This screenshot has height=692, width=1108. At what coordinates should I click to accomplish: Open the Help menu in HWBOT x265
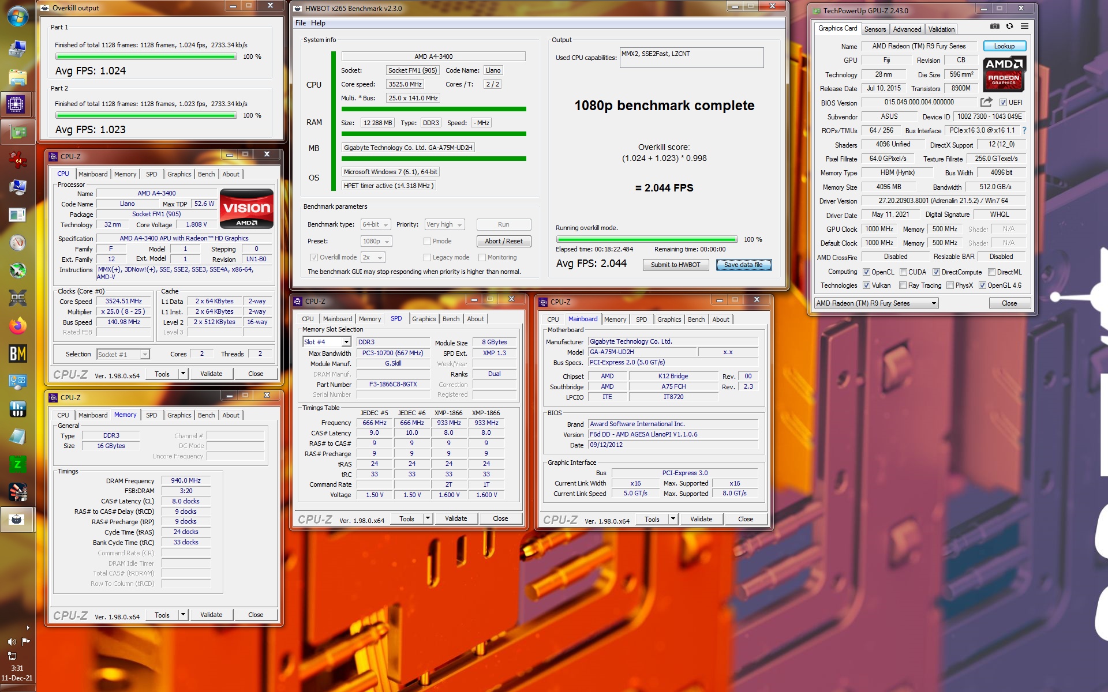[x=318, y=23]
